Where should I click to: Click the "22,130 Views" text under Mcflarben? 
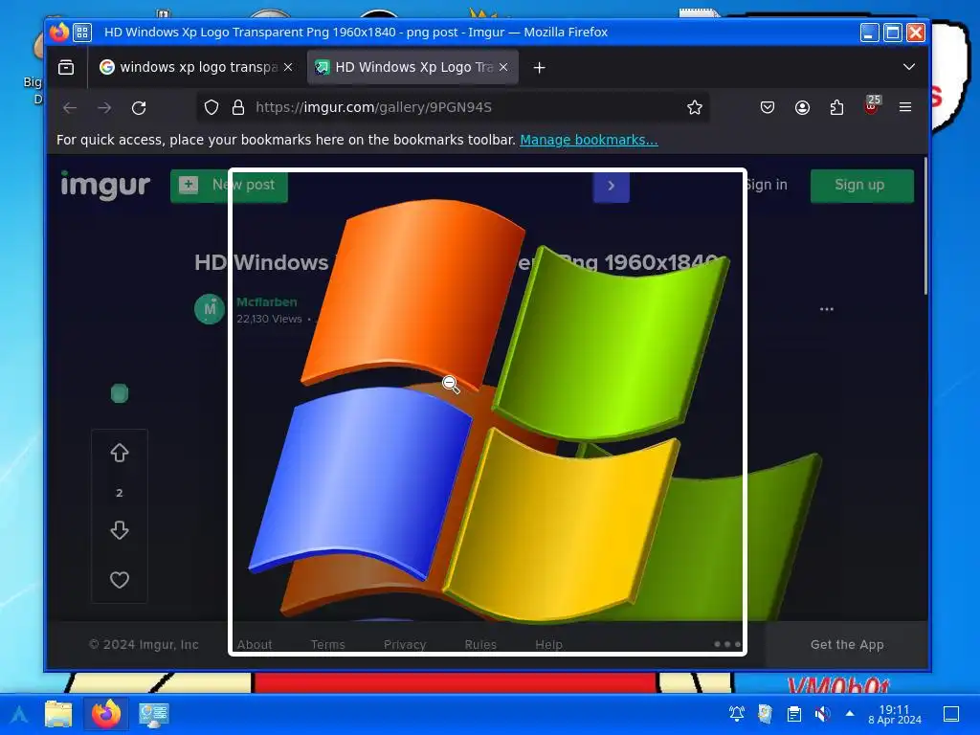point(269,319)
